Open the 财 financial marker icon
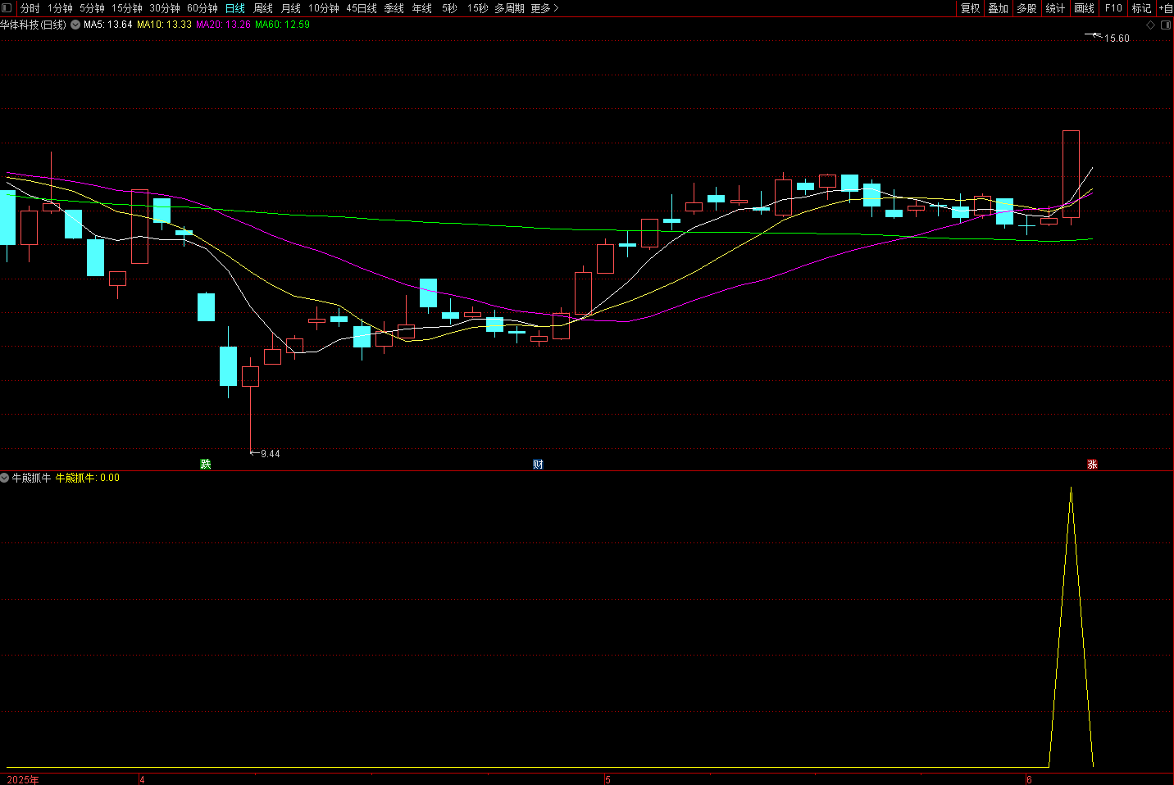Image resolution: width=1174 pixels, height=785 pixels. click(538, 465)
